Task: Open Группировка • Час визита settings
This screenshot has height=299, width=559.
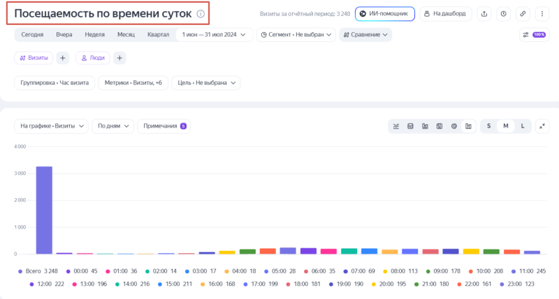Action: (55, 83)
